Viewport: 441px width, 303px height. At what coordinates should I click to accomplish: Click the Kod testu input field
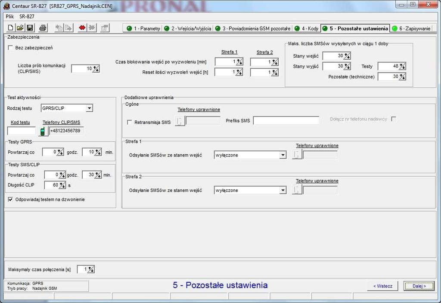[22, 131]
